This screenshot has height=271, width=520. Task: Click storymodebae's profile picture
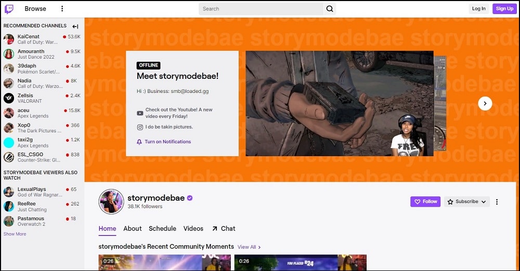(111, 202)
